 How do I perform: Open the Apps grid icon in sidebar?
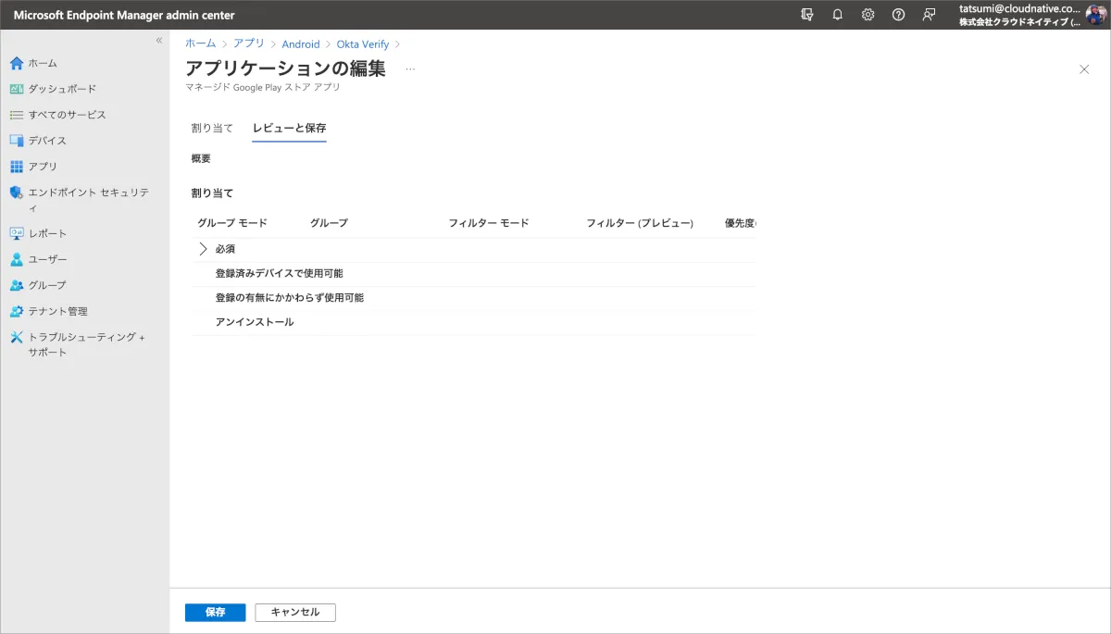click(16, 167)
